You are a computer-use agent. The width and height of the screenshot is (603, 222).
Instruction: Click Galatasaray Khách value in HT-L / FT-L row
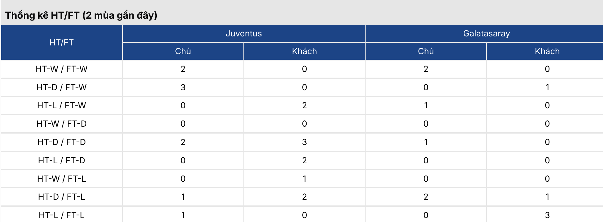point(547,215)
